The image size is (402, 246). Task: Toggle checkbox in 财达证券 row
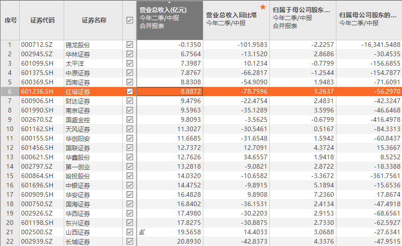(130, 101)
